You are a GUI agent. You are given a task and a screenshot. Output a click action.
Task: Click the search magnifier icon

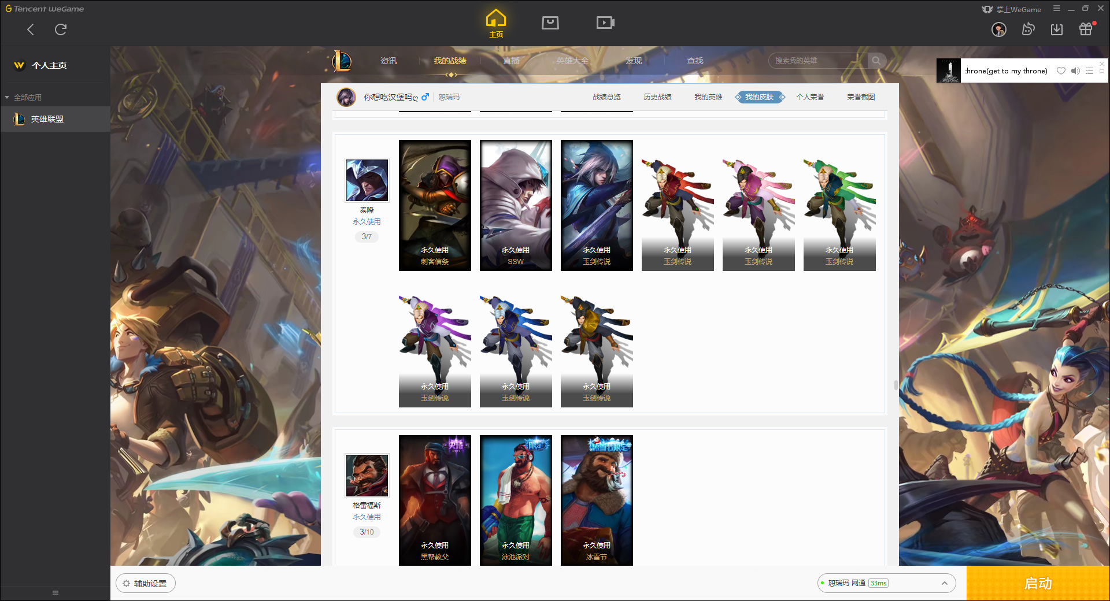(876, 61)
